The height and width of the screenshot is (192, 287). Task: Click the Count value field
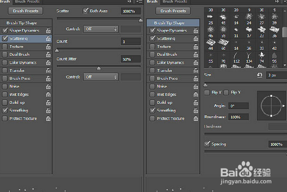tap(131, 42)
